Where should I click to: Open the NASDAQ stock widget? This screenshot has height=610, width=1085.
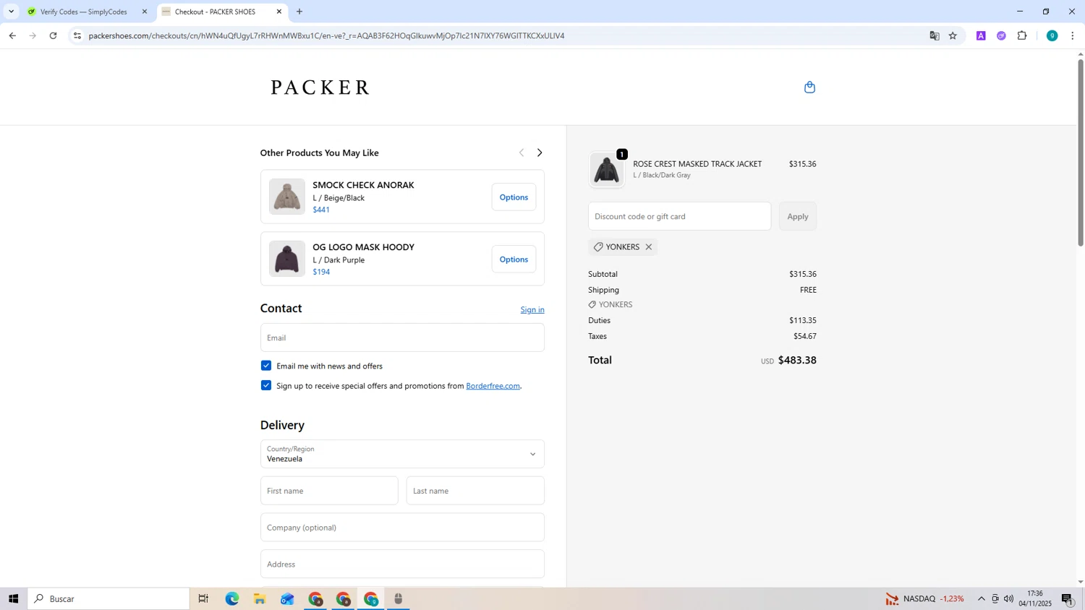pos(925,598)
